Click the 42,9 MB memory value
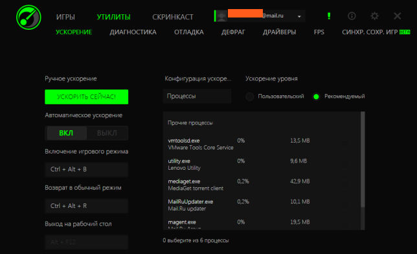This screenshot has width=417, height=254. (300, 181)
